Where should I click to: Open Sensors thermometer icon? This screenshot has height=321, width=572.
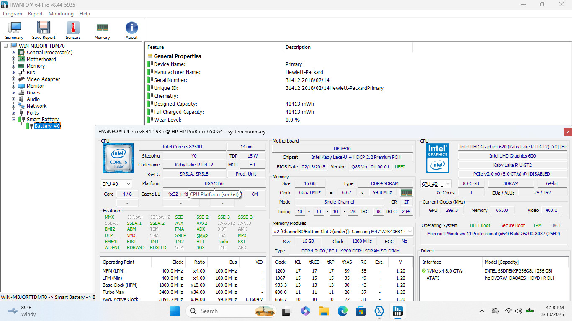(x=73, y=30)
